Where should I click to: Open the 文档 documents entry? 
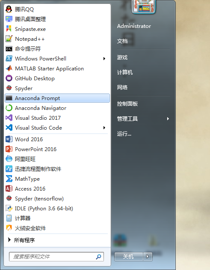coord(122,41)
